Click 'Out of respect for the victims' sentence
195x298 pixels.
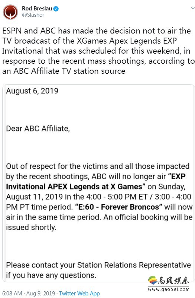coord(98,166)
